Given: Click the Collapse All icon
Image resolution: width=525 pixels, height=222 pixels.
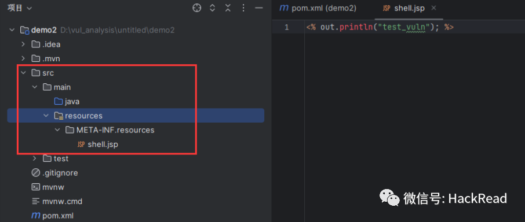Looking at the screenshot, I should tap(228, 8).
